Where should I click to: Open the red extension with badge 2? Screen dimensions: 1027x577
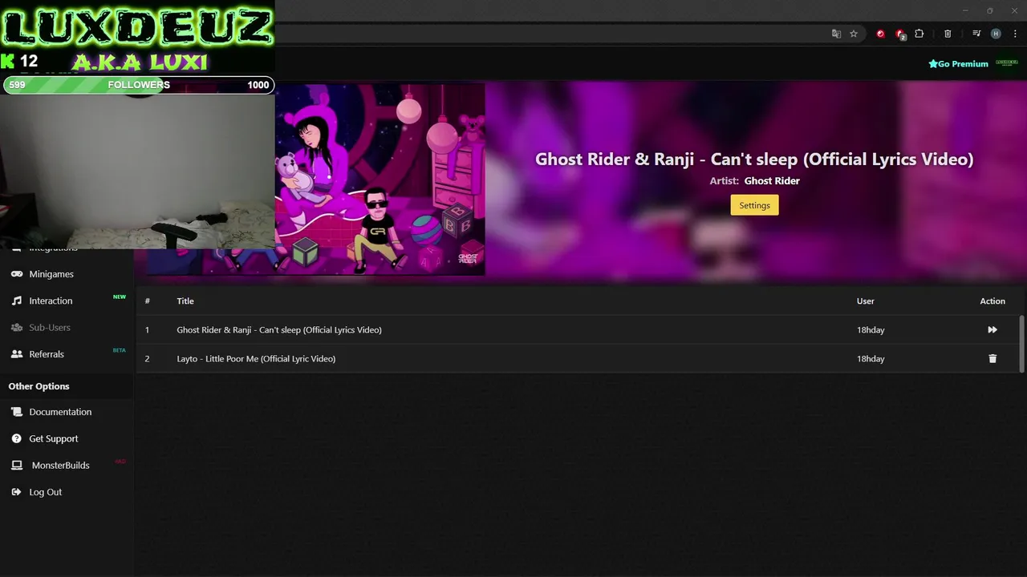[x=900, y=34]
